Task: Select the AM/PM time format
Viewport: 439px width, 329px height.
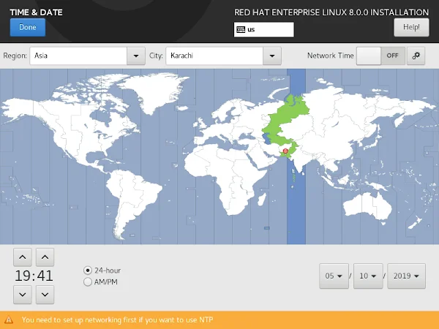Action: (x=100, y=282)
